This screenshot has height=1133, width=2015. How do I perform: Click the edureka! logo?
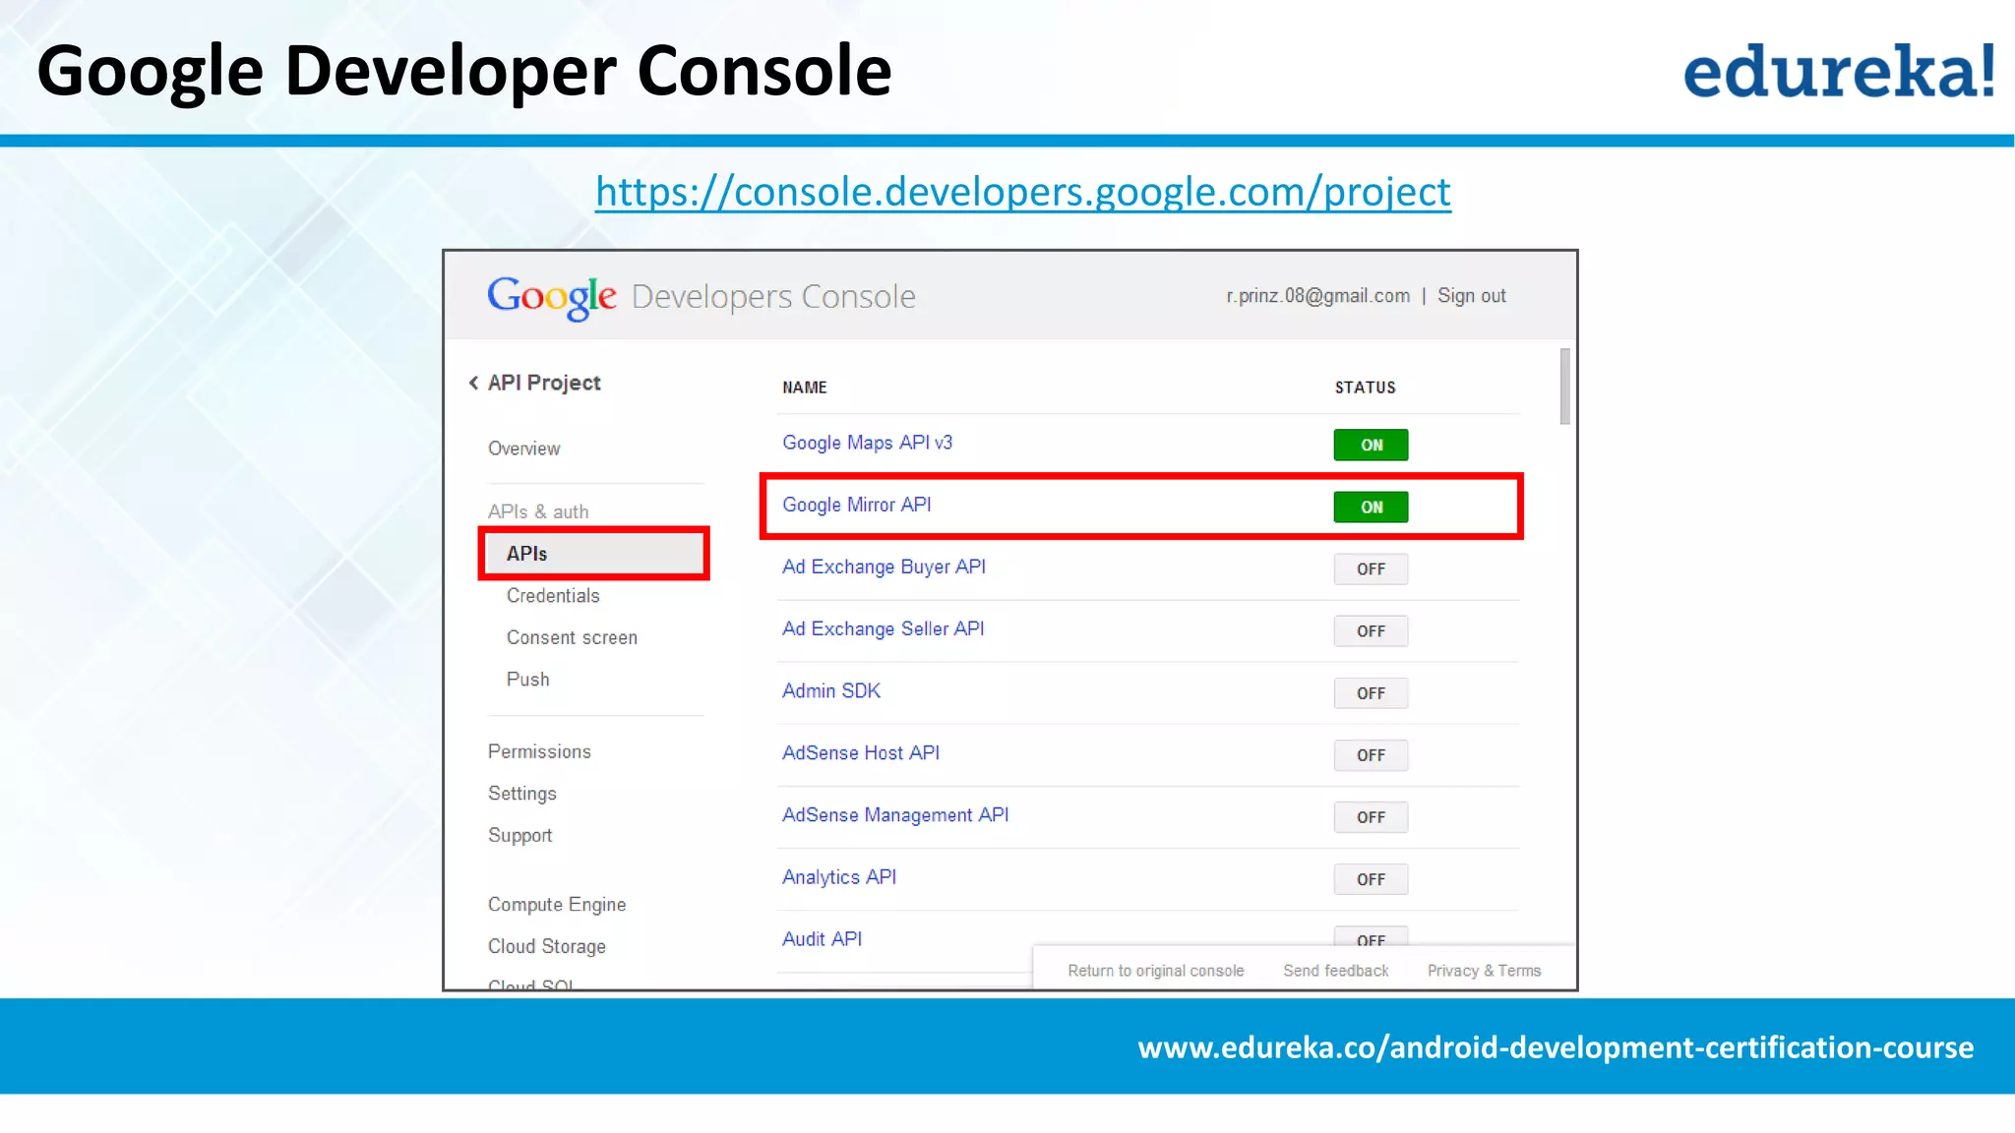coord(1840,71)
